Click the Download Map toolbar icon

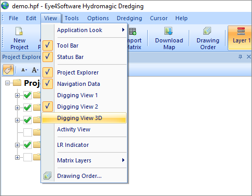[169, 31]
